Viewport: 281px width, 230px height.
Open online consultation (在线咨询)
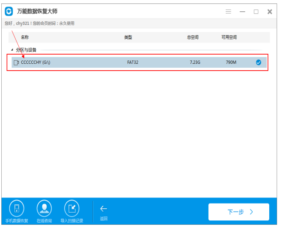44,211
